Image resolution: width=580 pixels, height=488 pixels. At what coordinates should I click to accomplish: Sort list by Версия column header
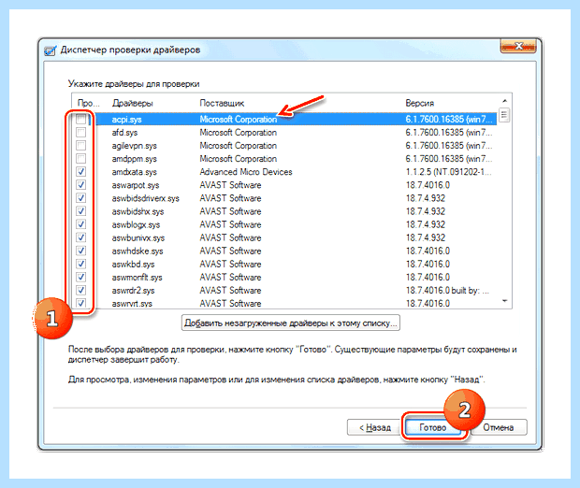click(419, 103)
